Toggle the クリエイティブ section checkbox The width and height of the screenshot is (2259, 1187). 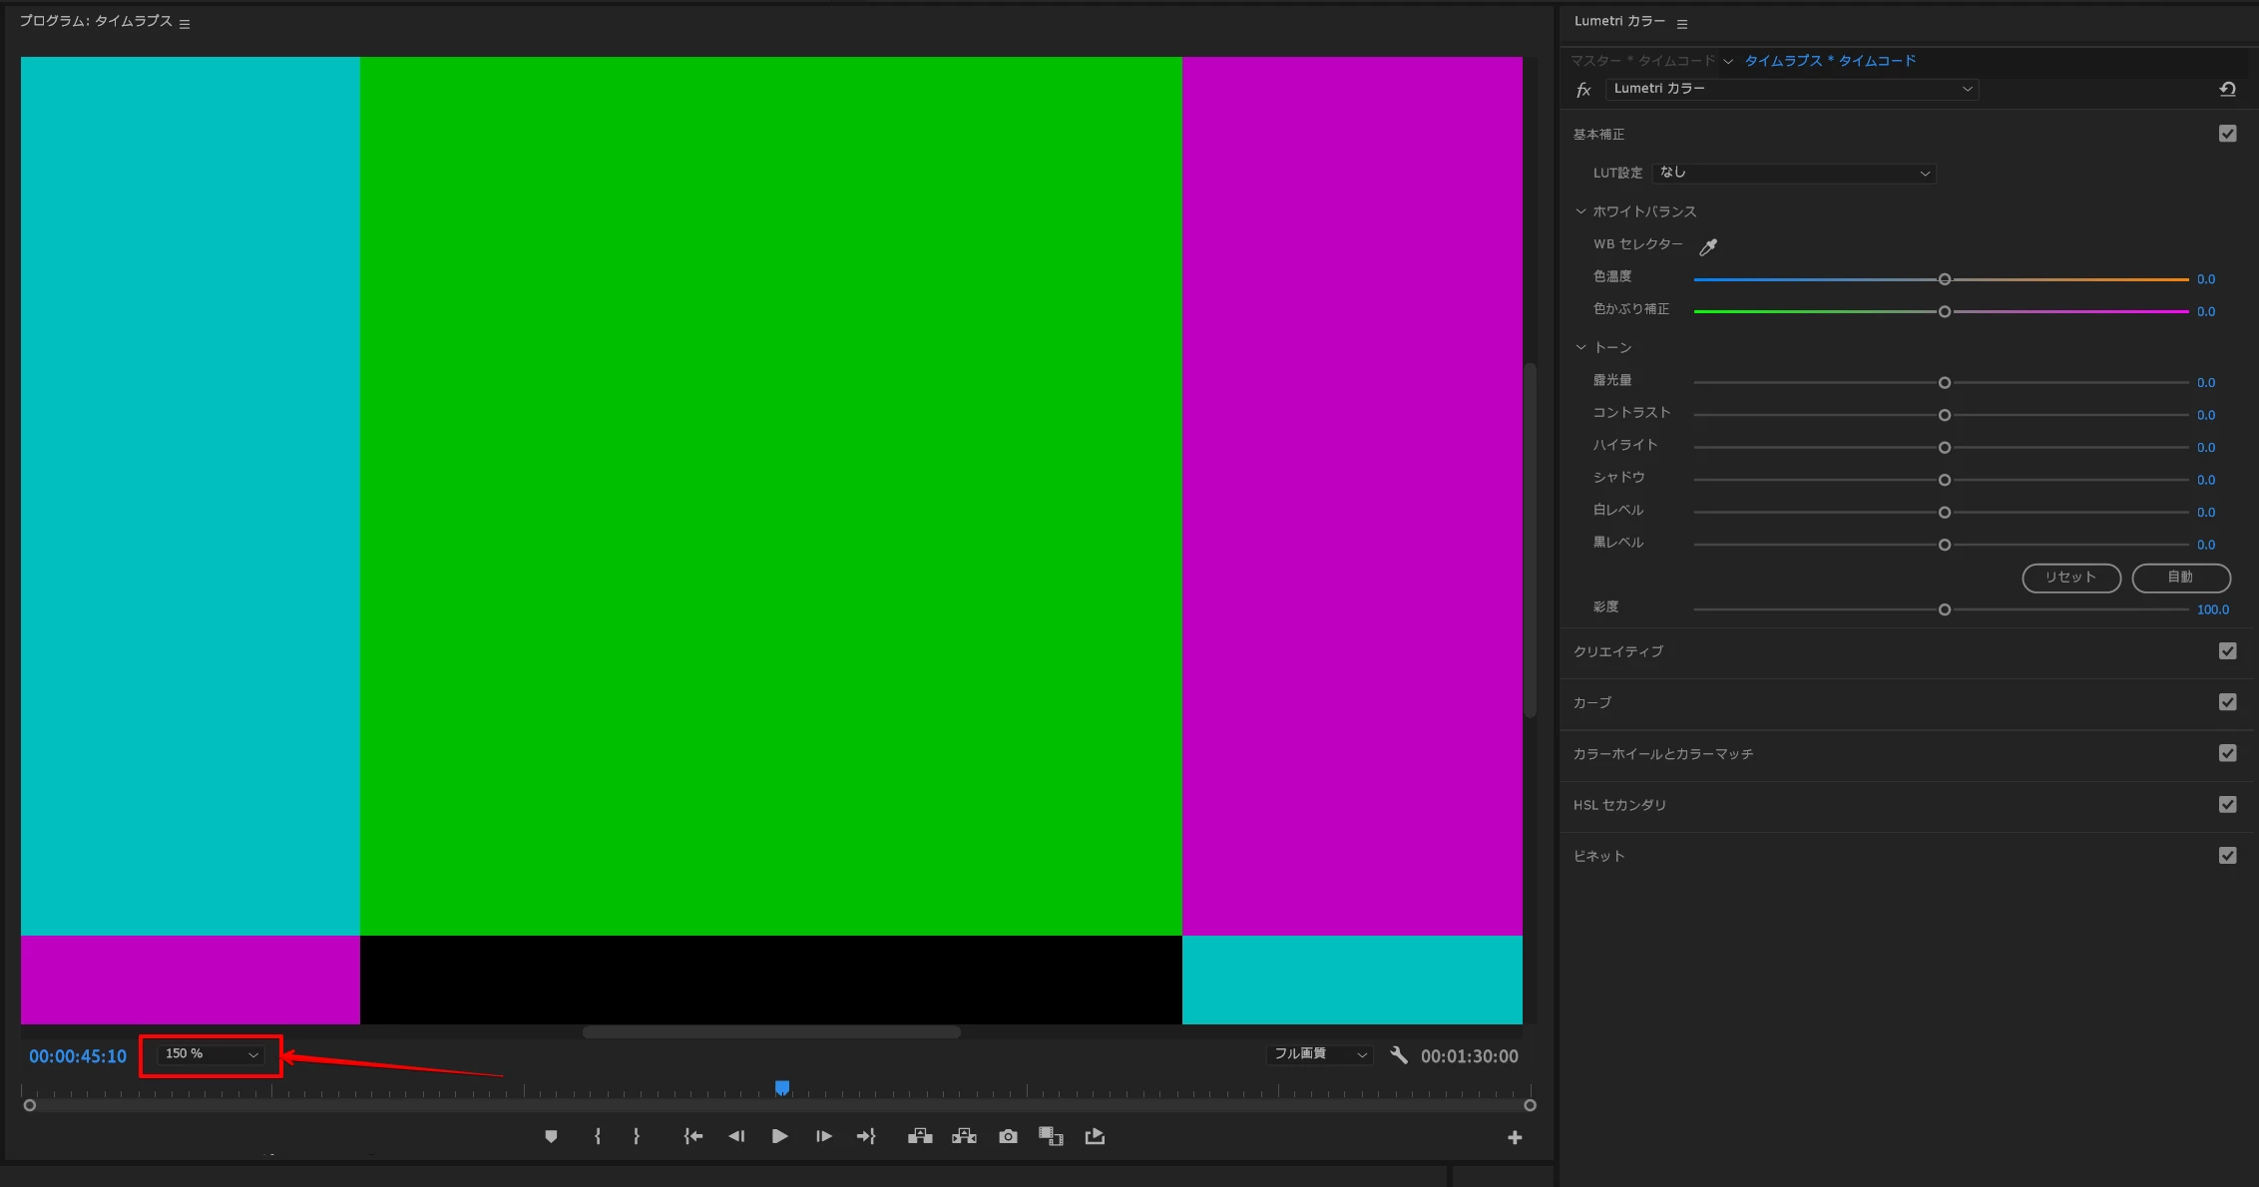tap(2227, 651)
